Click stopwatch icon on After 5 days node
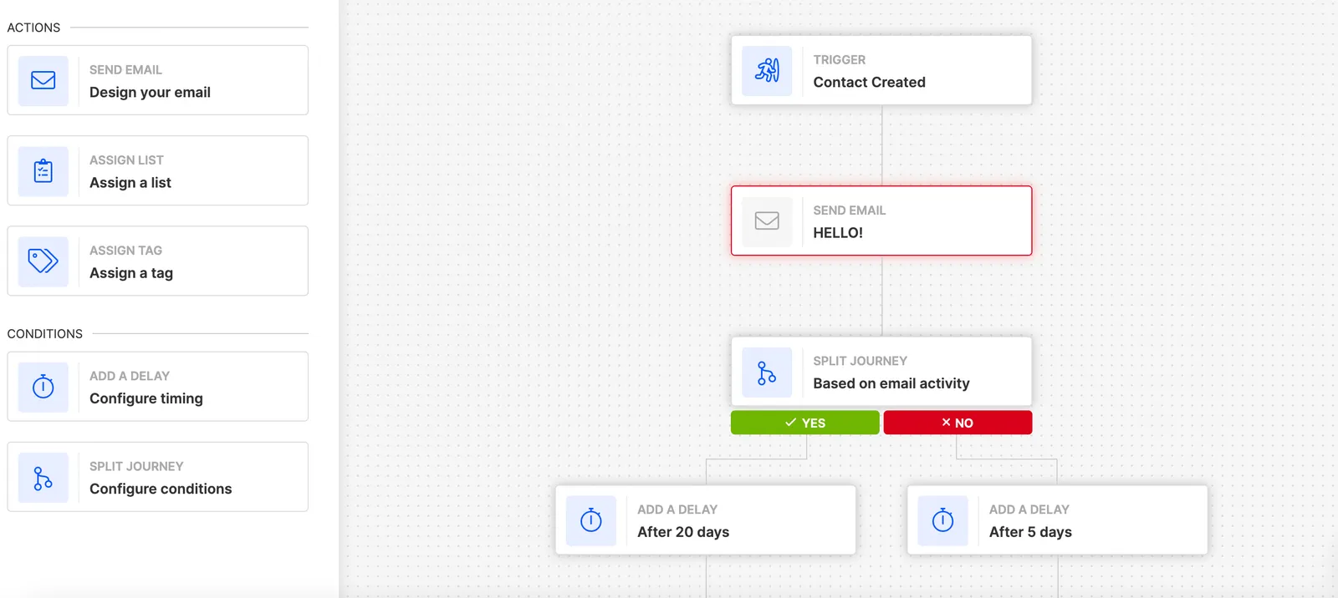Screen dimensions: 1338x598 (x=942, y=520)
